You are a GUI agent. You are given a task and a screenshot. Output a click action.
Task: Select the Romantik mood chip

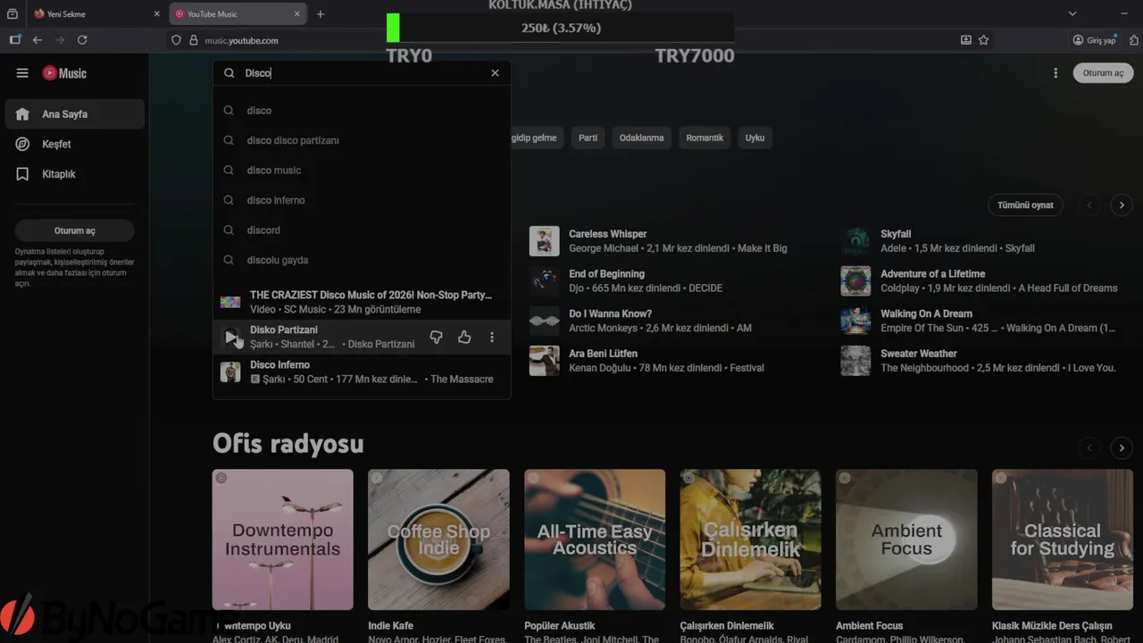click(705, 138)
